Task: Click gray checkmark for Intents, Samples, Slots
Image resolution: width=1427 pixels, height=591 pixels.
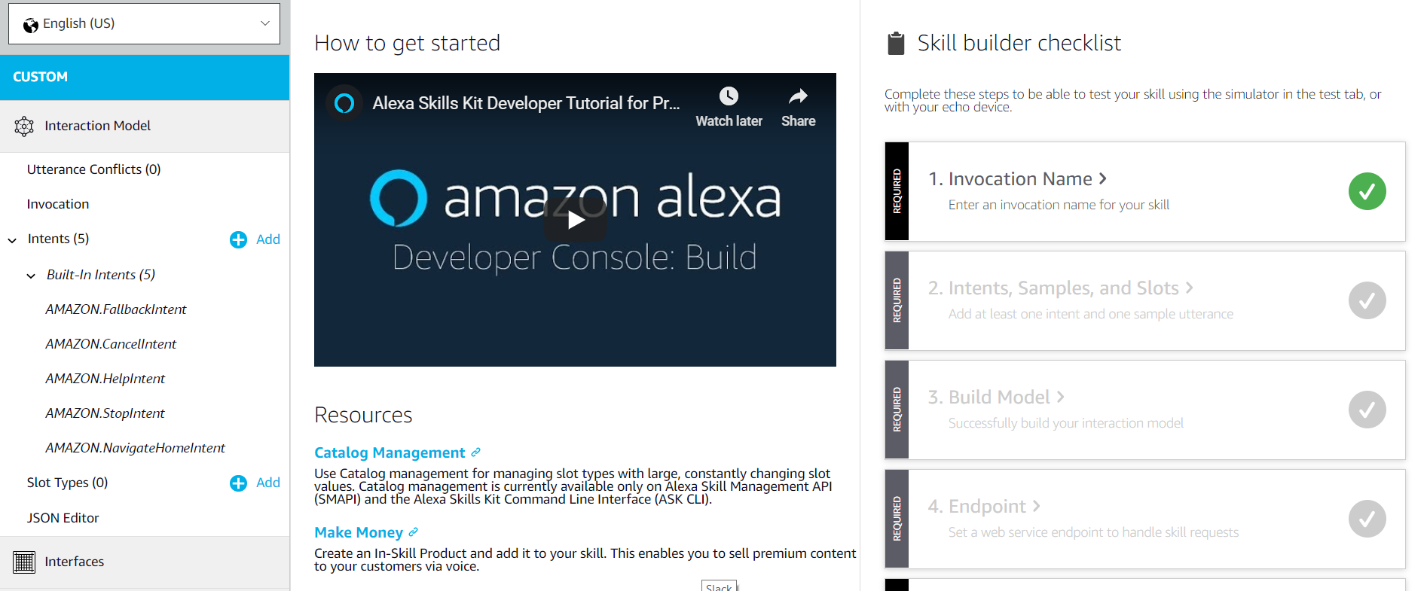Action: click(x=1367, y=300)
